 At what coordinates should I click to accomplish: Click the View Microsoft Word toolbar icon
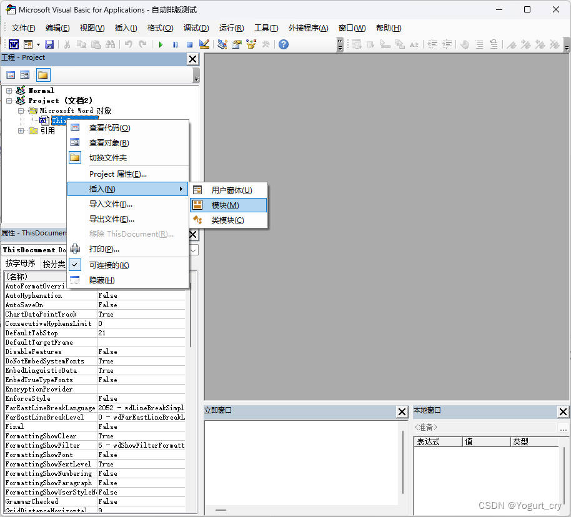click(14, 44)
